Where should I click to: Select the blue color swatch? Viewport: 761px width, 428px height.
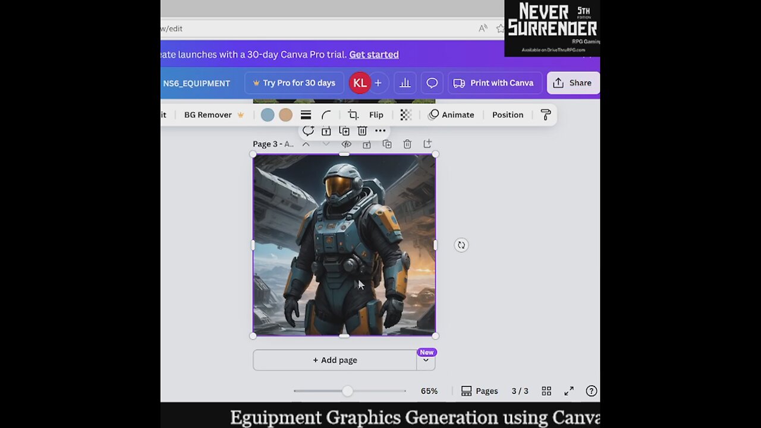click(x=268, y=115)
